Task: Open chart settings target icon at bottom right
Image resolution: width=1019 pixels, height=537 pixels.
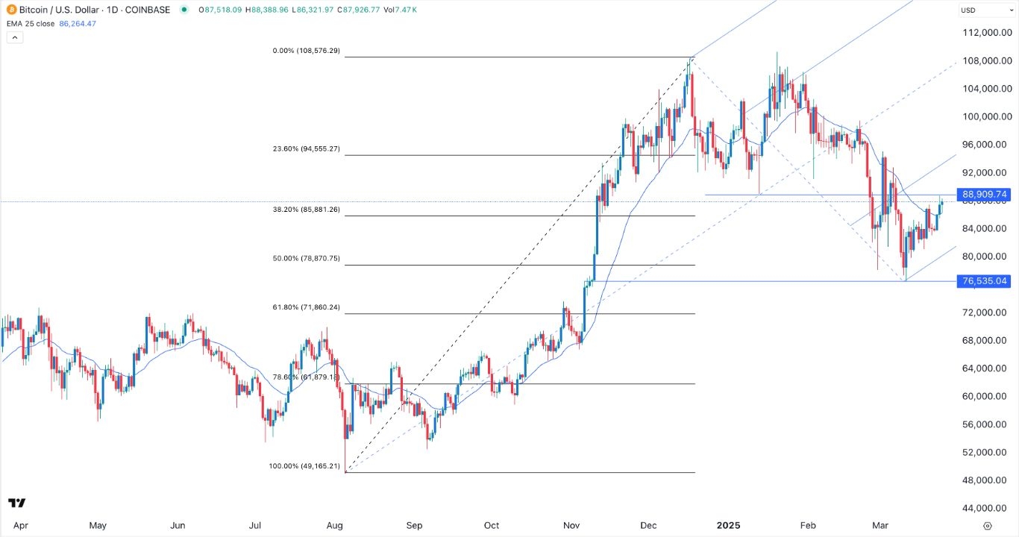Action: 987,525
